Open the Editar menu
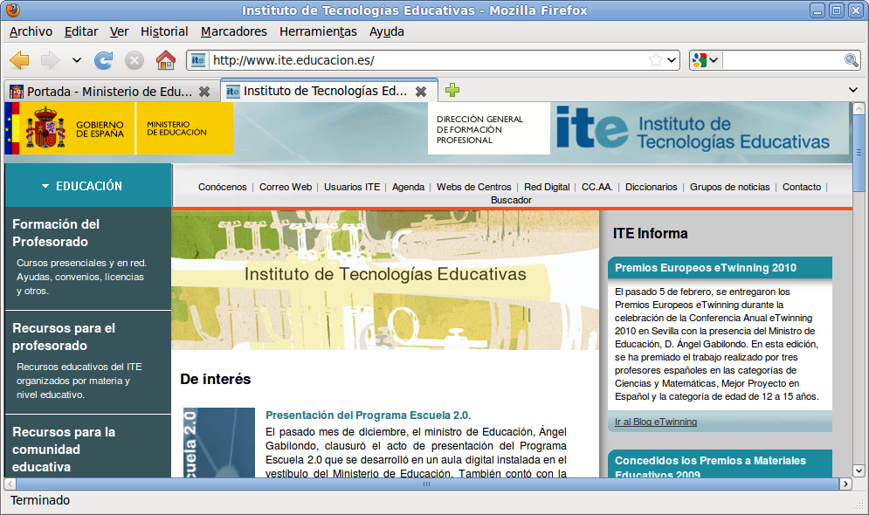869x515 pixels. coord(81,31)
